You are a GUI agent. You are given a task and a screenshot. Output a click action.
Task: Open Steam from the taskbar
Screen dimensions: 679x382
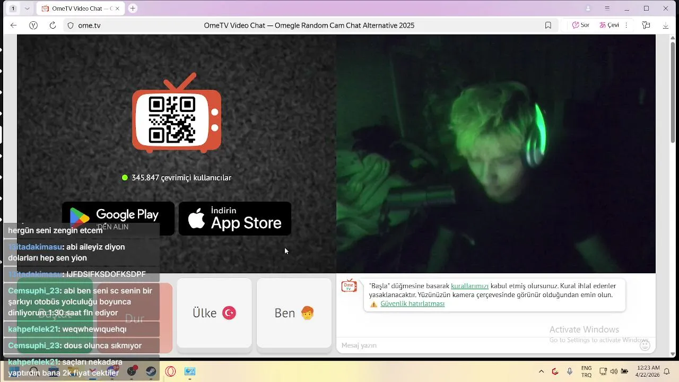tap(151, 371)
